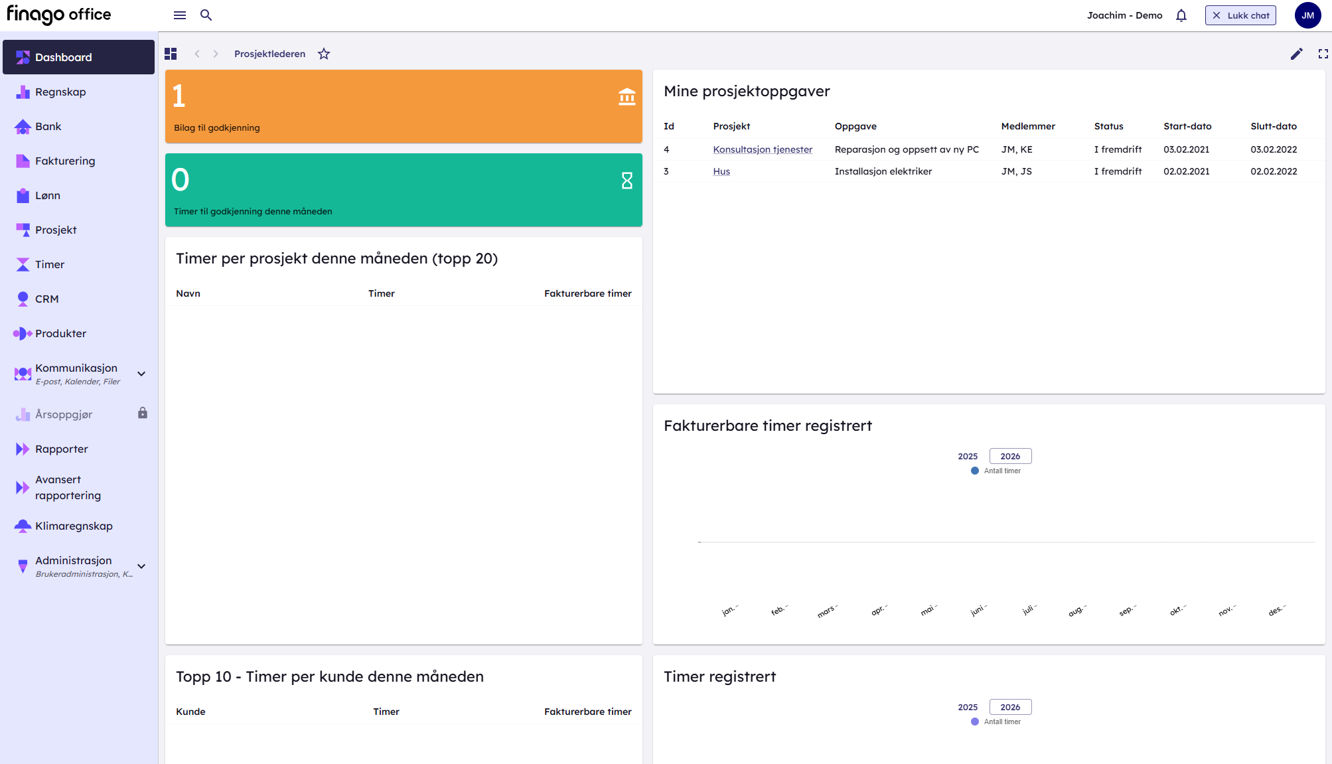Open Fakturering in sidebar

point(65,161)
